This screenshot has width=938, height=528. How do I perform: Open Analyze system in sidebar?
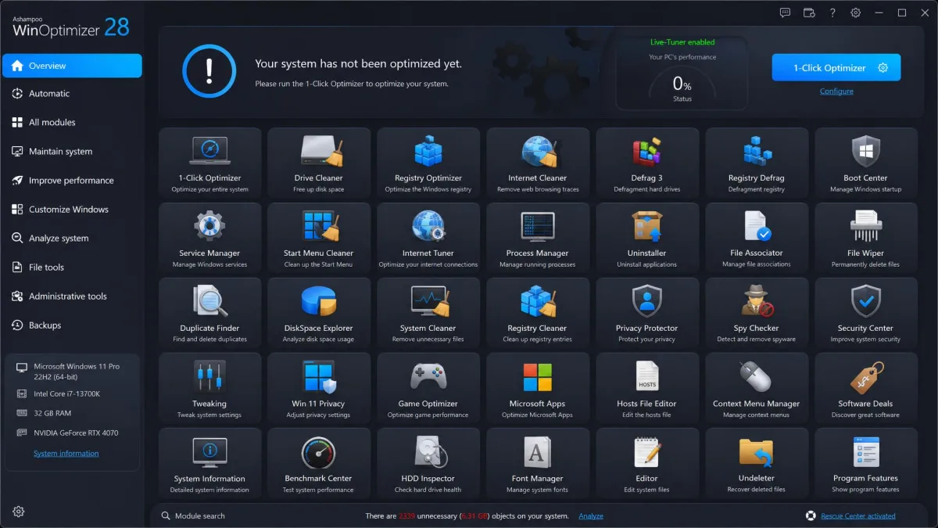point(72,239)
